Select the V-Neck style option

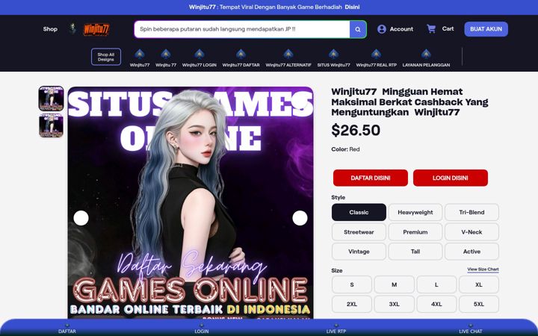[x=471, y=232]
